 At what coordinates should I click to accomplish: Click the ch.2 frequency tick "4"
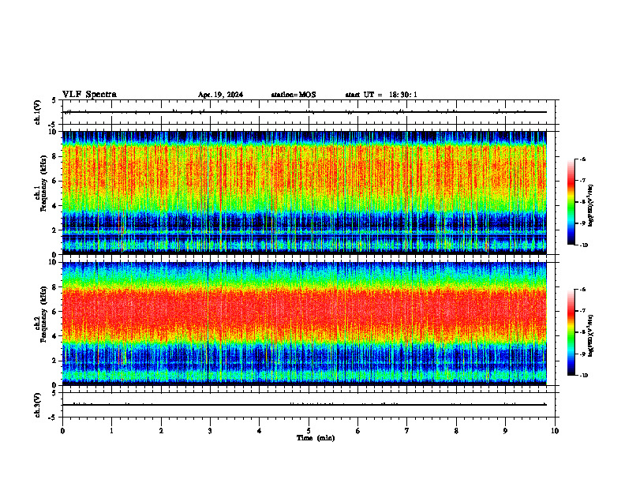coord(54,336)
